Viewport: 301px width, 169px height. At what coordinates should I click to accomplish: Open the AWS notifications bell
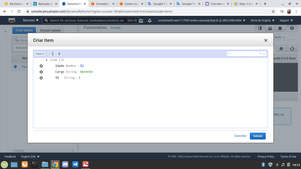150,21
